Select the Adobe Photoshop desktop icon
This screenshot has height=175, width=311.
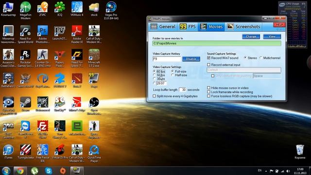42,34
